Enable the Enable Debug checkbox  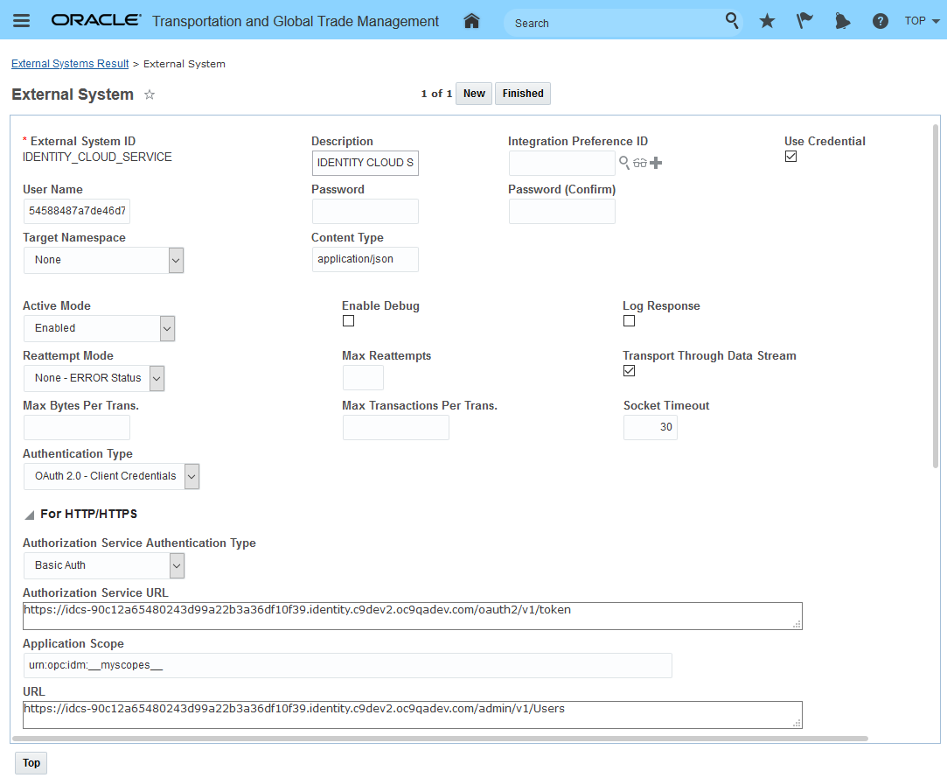349,321
